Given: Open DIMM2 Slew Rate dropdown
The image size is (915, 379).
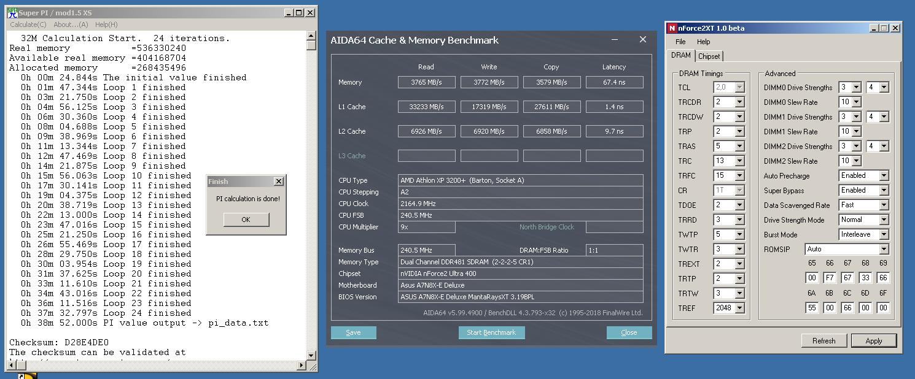Looking at the screenshot, I should click(x=856, y=161).
